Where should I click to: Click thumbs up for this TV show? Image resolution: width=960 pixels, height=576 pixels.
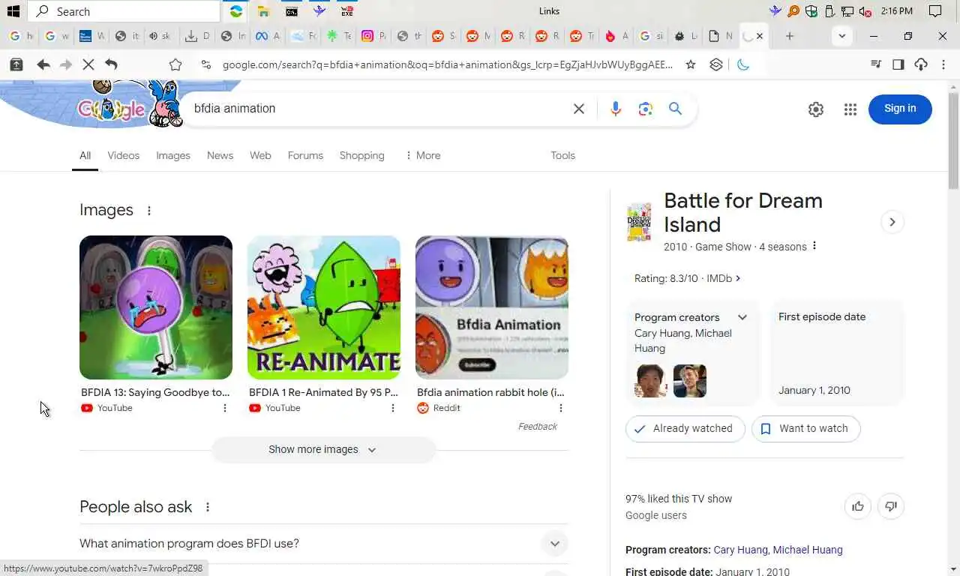point(858,506)
